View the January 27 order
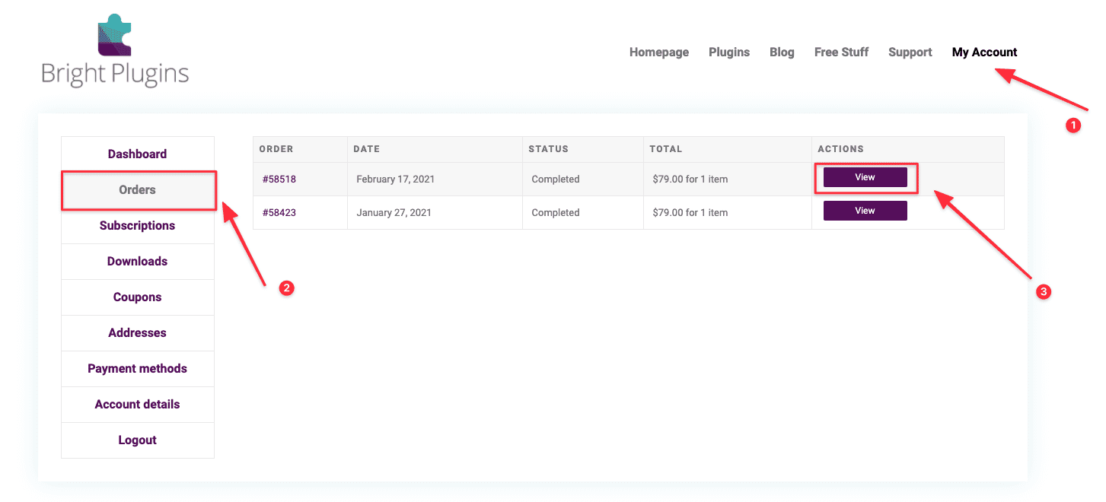 [x=865, y=210]
